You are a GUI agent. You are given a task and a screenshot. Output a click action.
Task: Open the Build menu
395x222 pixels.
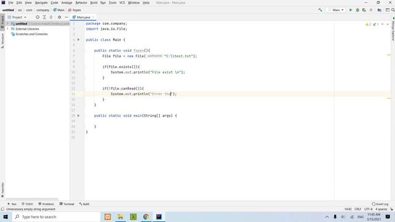(94, 2)
